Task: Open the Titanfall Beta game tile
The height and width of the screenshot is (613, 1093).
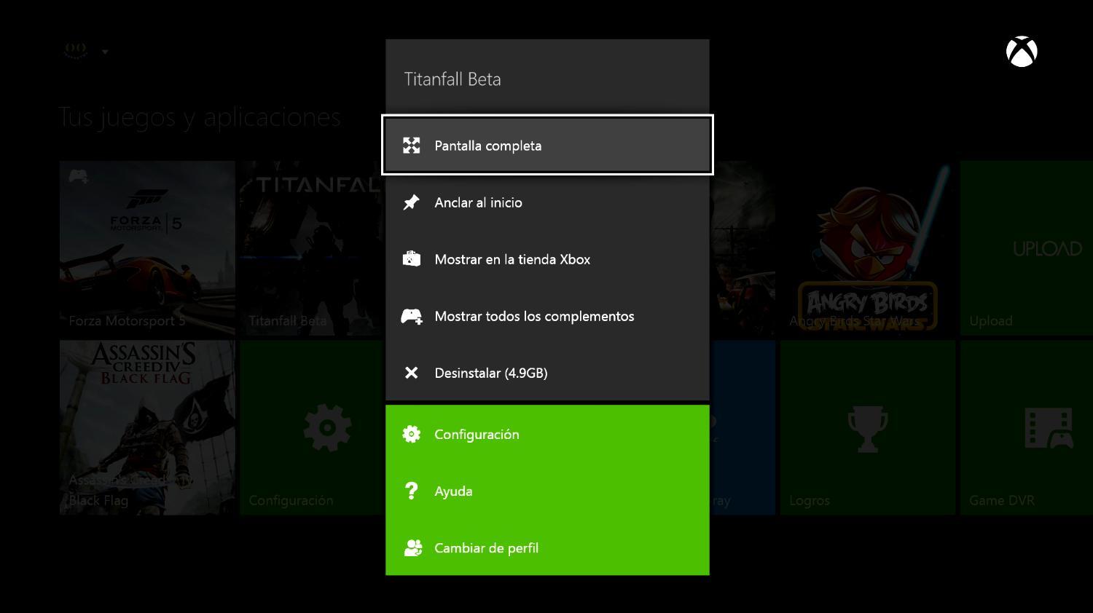Action: point(312,248)
